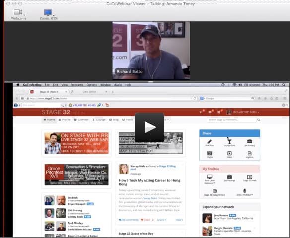This screenshot has width=290, height=238.
Task: Go to Profile nav item
Action: click(64, 120)
